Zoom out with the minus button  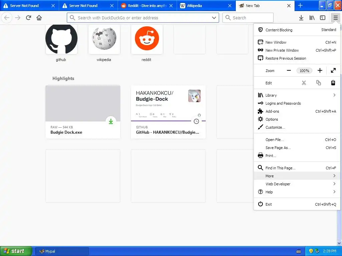coord(289,71)
